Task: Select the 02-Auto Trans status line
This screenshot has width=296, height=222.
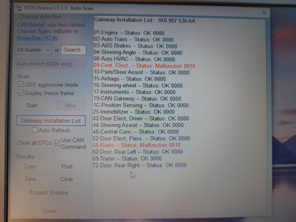Action: pyautogui.click(x=134, y=40)
